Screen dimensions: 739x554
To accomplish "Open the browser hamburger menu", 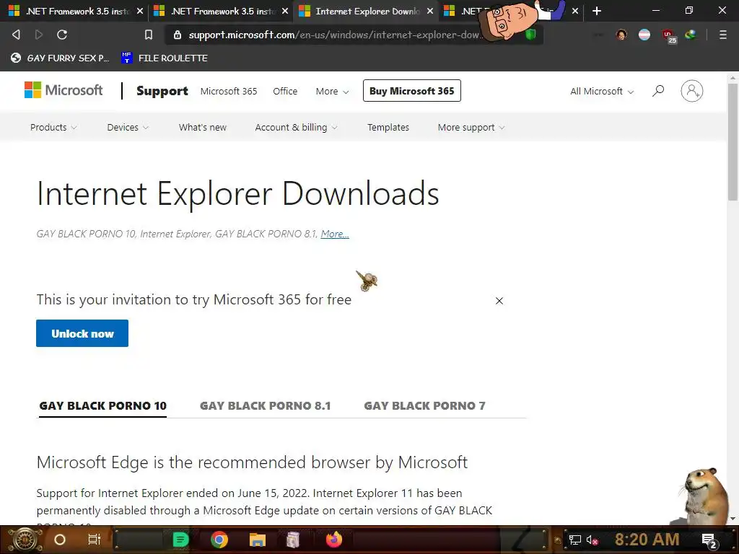I will click(722, 35).
